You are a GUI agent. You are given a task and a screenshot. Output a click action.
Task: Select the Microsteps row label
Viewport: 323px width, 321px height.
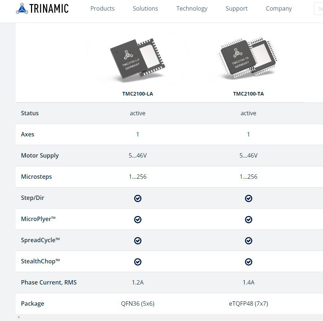36,177
